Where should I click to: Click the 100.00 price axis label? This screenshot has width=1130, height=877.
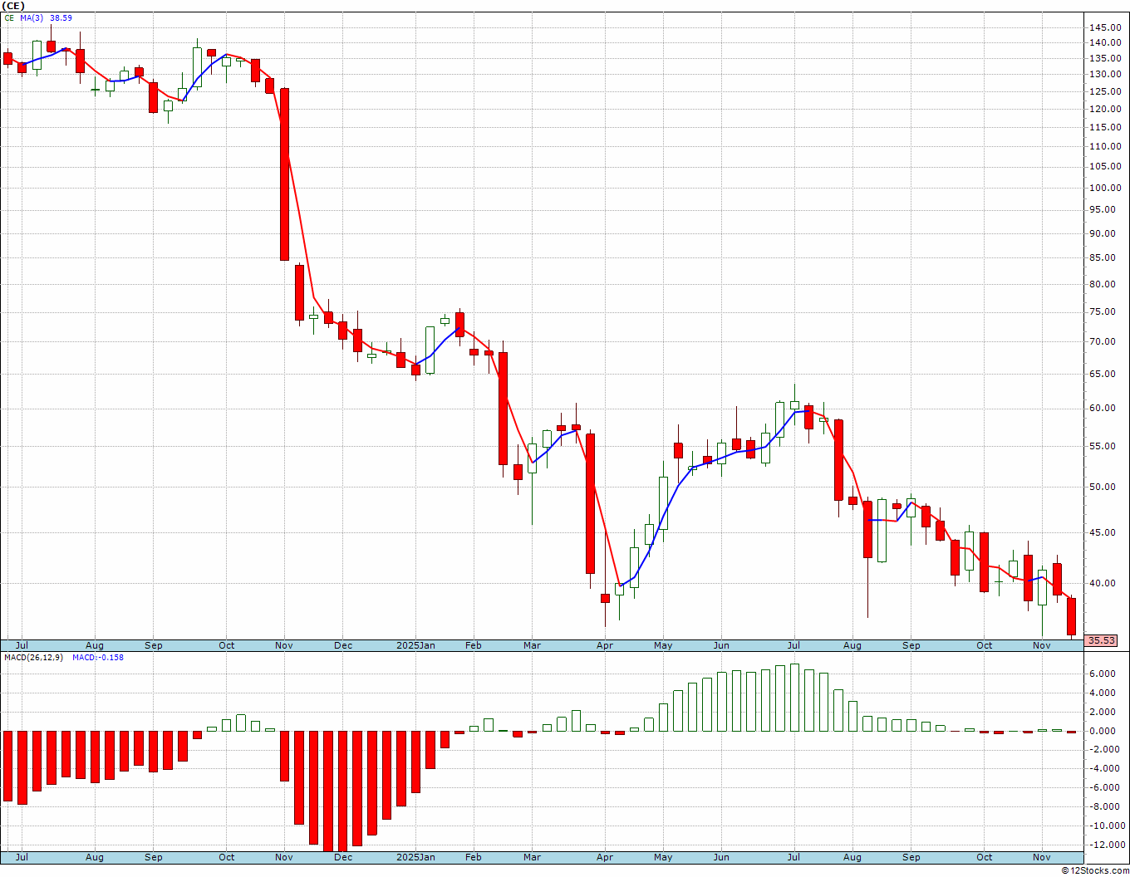[x=1105, y=188]
